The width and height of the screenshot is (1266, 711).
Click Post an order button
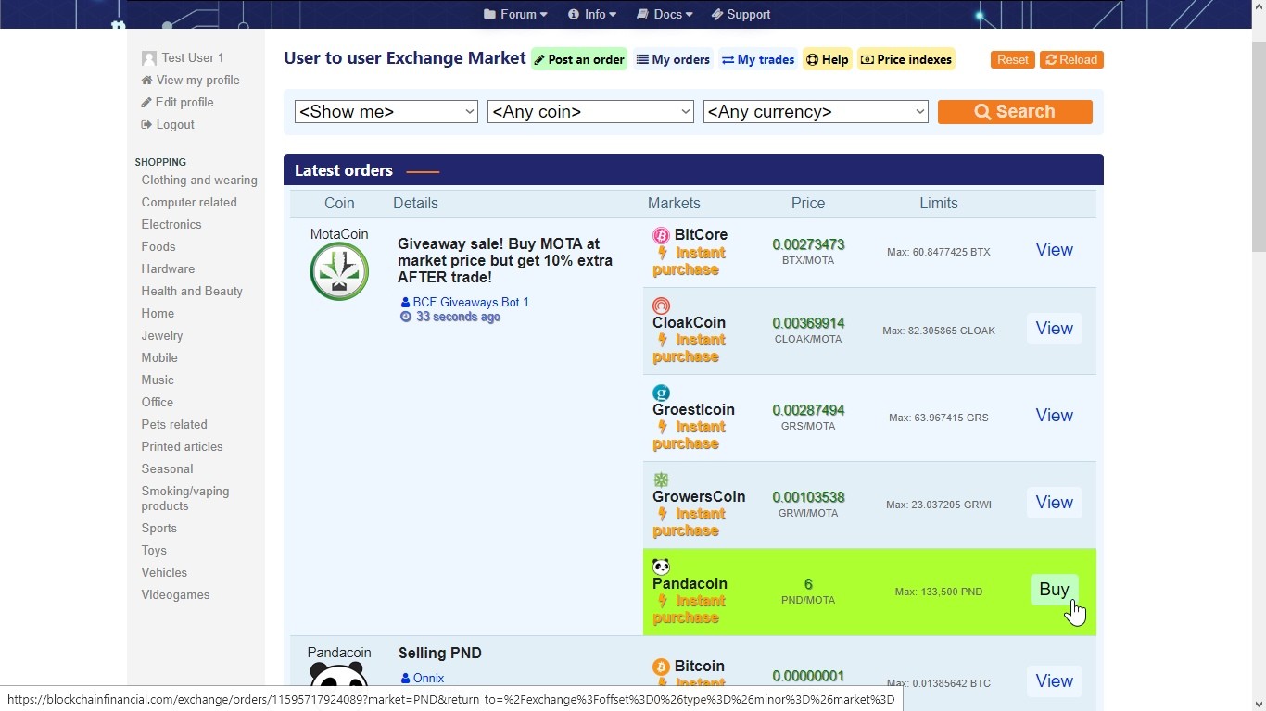[x=579, y=59]
